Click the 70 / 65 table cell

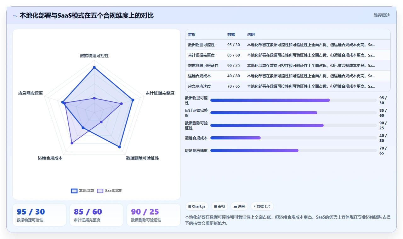pos(234,86)
